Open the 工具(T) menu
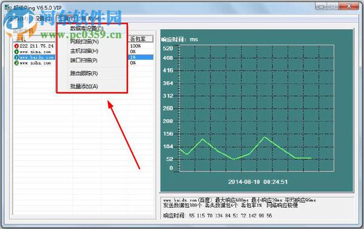The width and height of the screenshot is (364, 229). tap(67, 19)
